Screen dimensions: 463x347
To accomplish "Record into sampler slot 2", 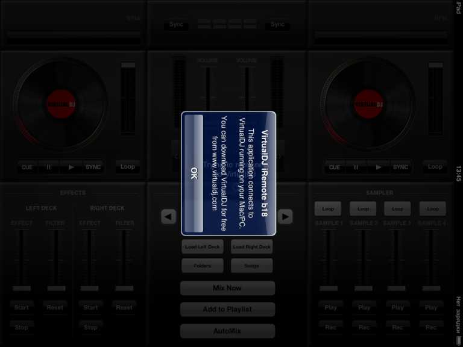I will coord(364,327).
